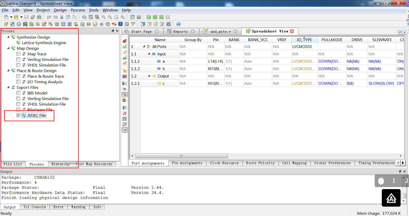Click the Copy icon in toolbar
Image resolution: width=409 pixels, height=216 pixels.
(68, 17)
